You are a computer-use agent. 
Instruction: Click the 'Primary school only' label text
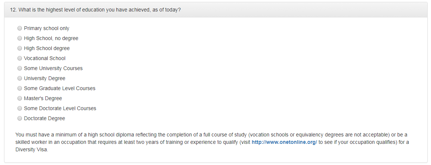(46, 28)
